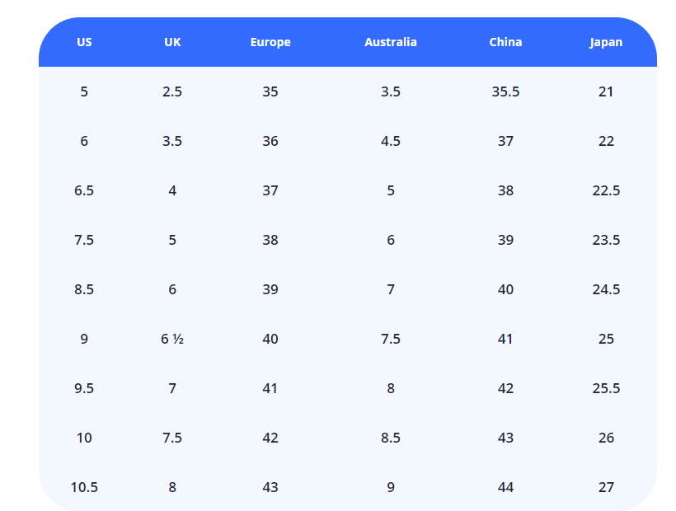Select the China column header
The height and width of the screenshot is (511, 676).
[x=505, y=42]
